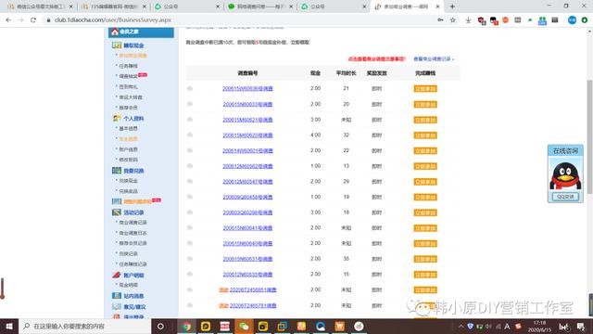Click orange join button in the 35-minute row
The height and width of the screenshot is (334, 593).
(425, 259)
